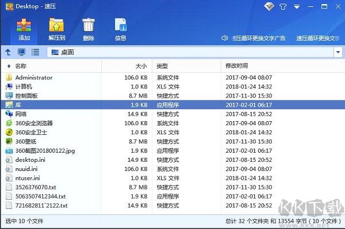Click the 添加 (Add) toolbar icon
Image resolution: width=345 pixels, height=229 pixels.
[x=24, y=25]
